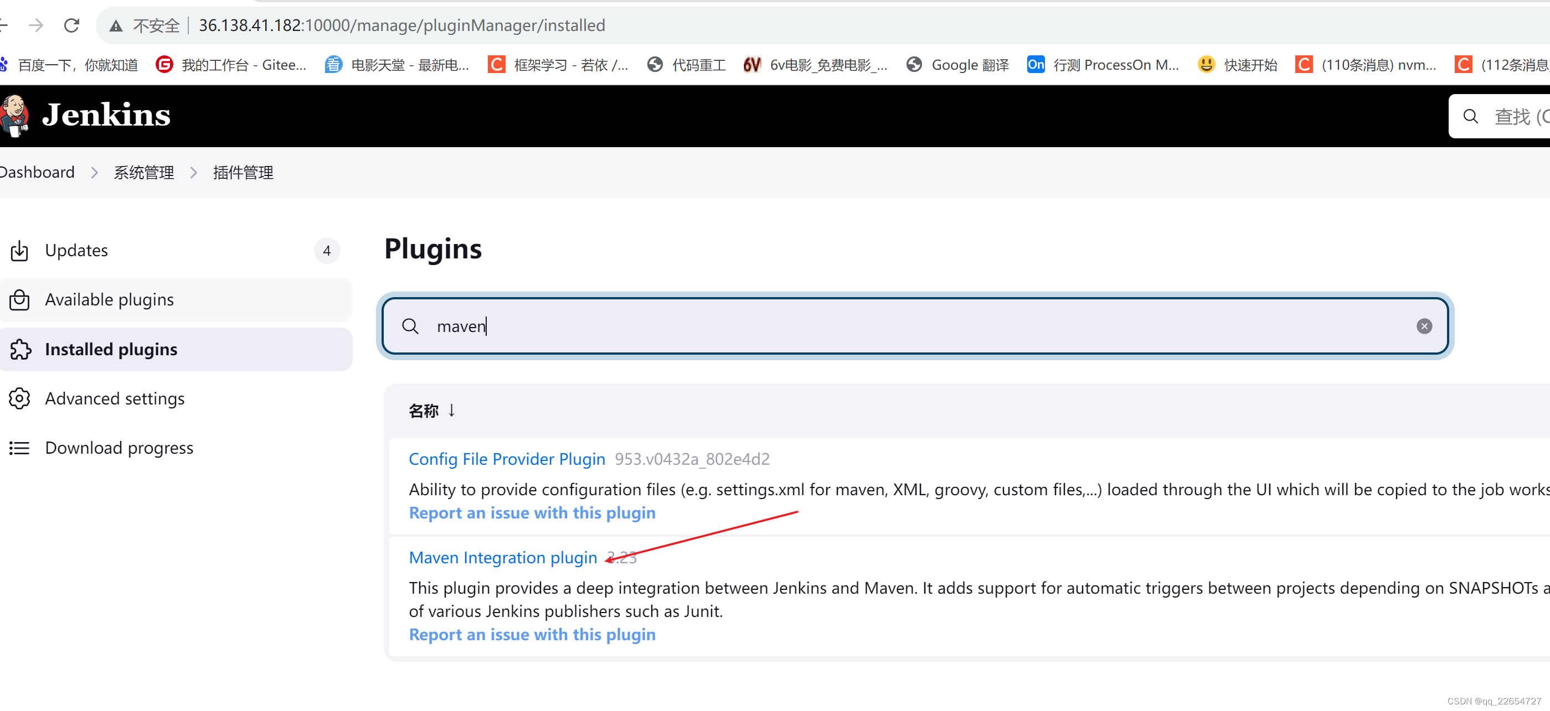Open the 快速开始 bookmark
Screen dimensions: 1550x711
[1238, 64]
